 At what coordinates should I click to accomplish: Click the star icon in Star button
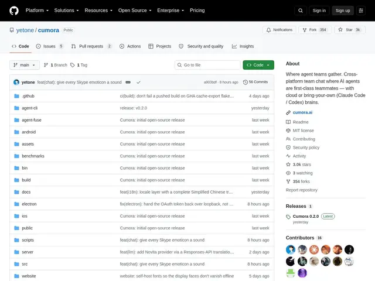pos(340,30)
